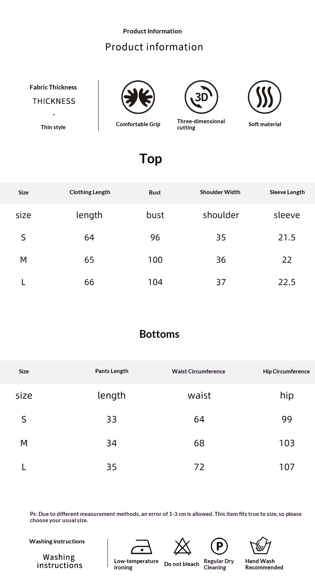Viewport: 315px width, 582px height.
Task: Click the Soft material wavy icon
Action: pos(265,97)
